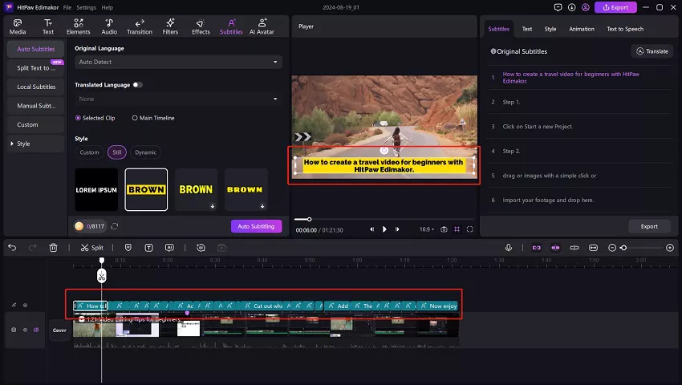The width and height of the screenshot is (682, 385).
Task: Open the download center icon
Action: tap(571, 7)
